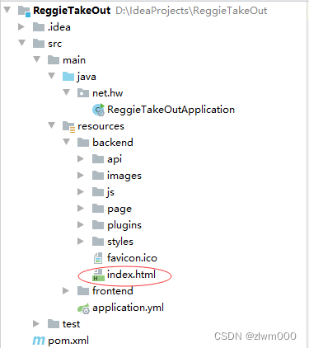Click the blue java source root icon
The height and width of the screenshot is (348, 309).
tap(68, 77)
